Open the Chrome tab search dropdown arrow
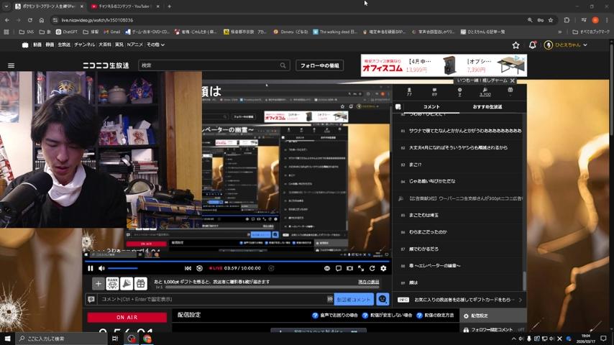The width and height of the screenshot is (614, 345). pyautogui.click(x=6, y=6)
